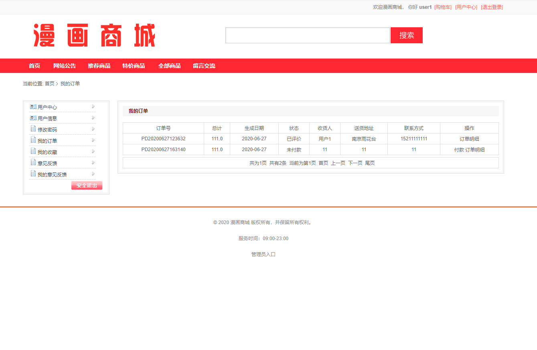Click the arrow on the 用户信息 row
This screenshot has height=350, width=537.
click(x=93, y=118)
